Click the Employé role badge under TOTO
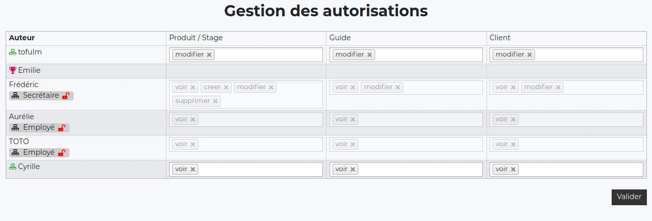Image resolution: width=652 pixels, height=221 pixels. [39, 153]
